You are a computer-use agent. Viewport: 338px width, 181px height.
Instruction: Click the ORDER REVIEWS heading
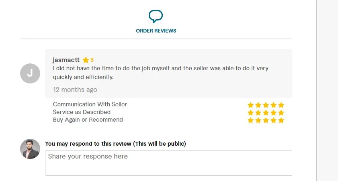pyautogui.click(x=156, y=31)
